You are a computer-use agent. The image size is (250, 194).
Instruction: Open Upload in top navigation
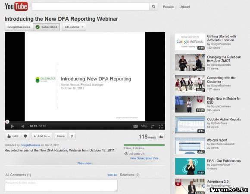pyautogui.click(x=184, y=7)
